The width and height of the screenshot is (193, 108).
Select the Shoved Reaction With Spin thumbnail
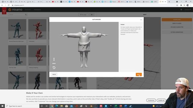(17, 29)
